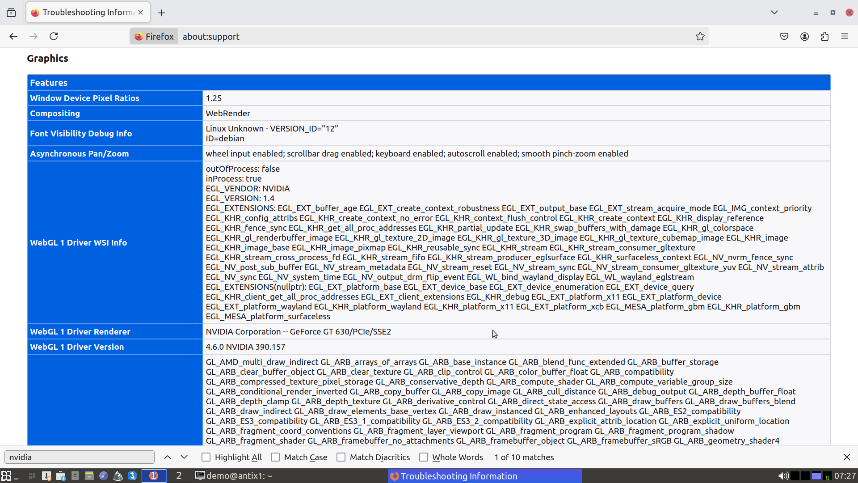Screen dimensions: 858x483
Task: Open the recent browsing Firefox View icon
Action: click(x=11, y=13)
